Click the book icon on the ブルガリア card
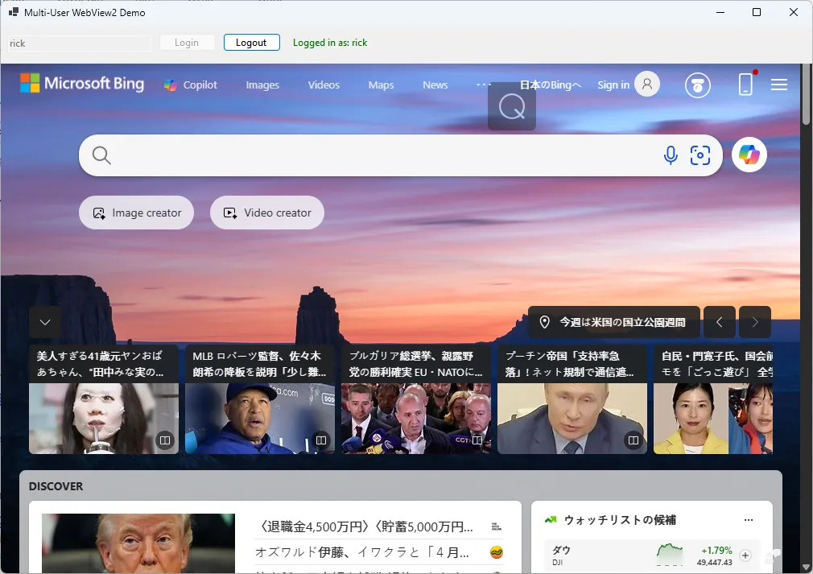The height and width of the screenshot is (574, 813). 477,440
